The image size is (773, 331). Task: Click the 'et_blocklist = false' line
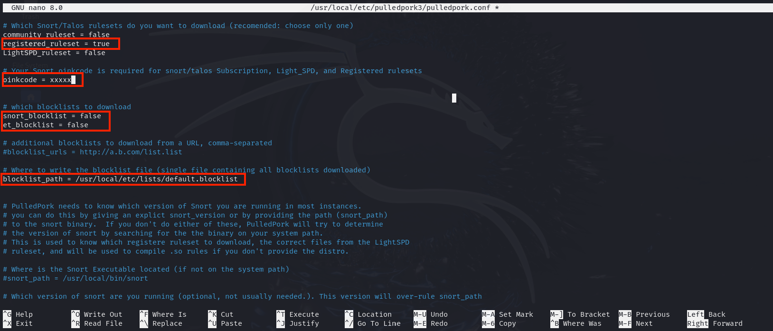(x=46, y=125)
